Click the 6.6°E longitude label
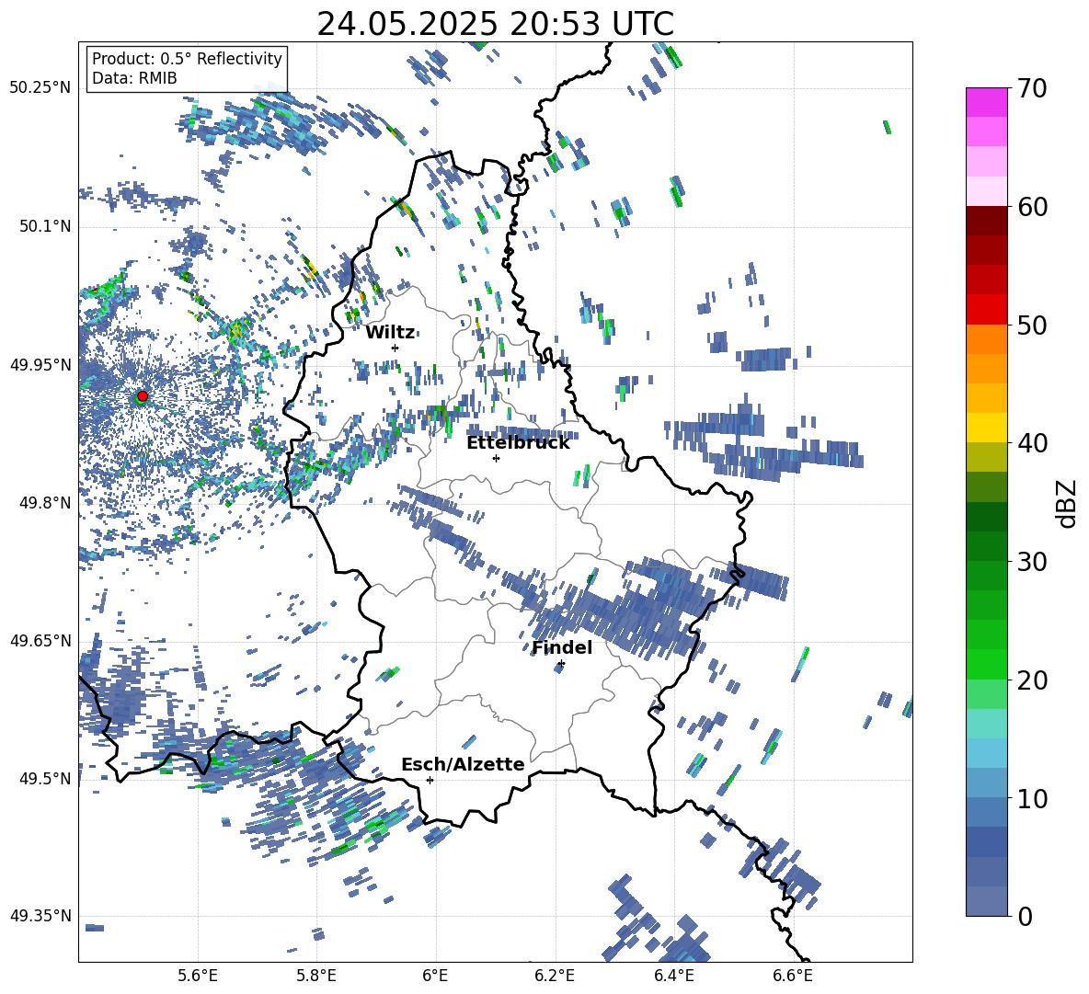Viewport: 1089px width, 994px height. [793, 976]
